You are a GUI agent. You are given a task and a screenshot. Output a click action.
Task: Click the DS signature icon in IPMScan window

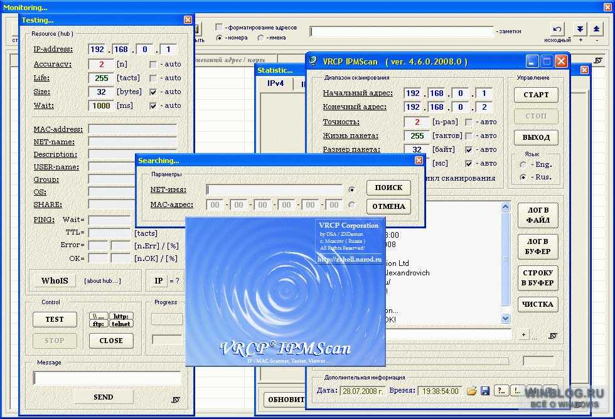click(x=553, y=336)
